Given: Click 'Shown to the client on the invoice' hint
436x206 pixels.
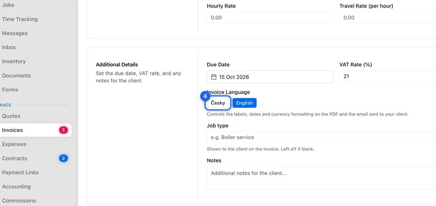Looking at the screenshot, I should tap(260, 149).
